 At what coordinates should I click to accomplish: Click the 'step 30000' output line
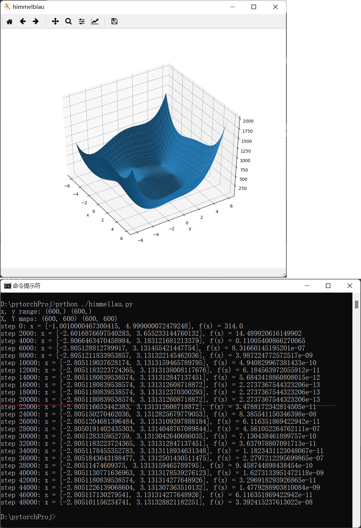point(158,436)
